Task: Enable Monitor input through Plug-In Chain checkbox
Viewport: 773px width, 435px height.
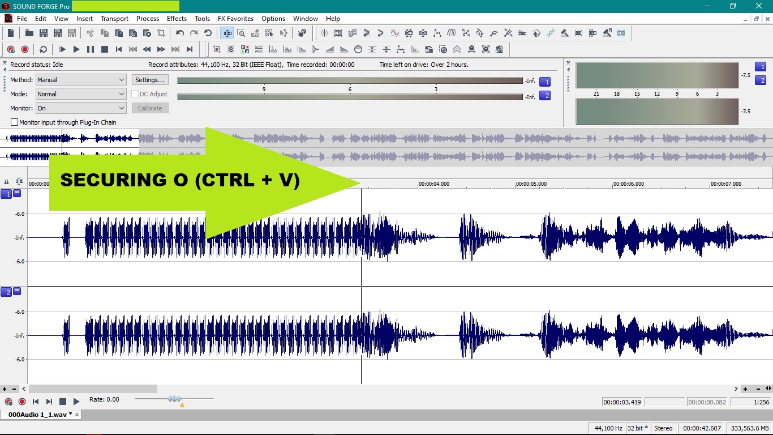Action: coord(15,122)
